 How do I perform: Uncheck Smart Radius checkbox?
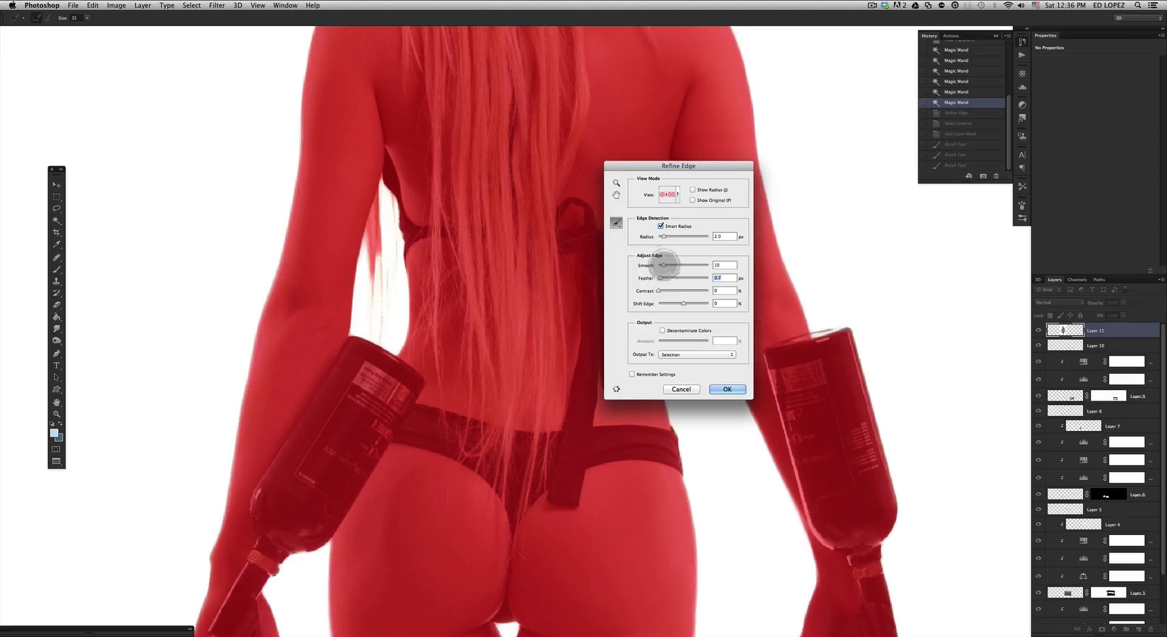click(x=661, y=226)
